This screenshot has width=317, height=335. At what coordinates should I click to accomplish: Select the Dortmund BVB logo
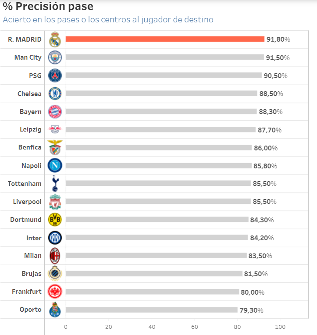pos(55,219)
